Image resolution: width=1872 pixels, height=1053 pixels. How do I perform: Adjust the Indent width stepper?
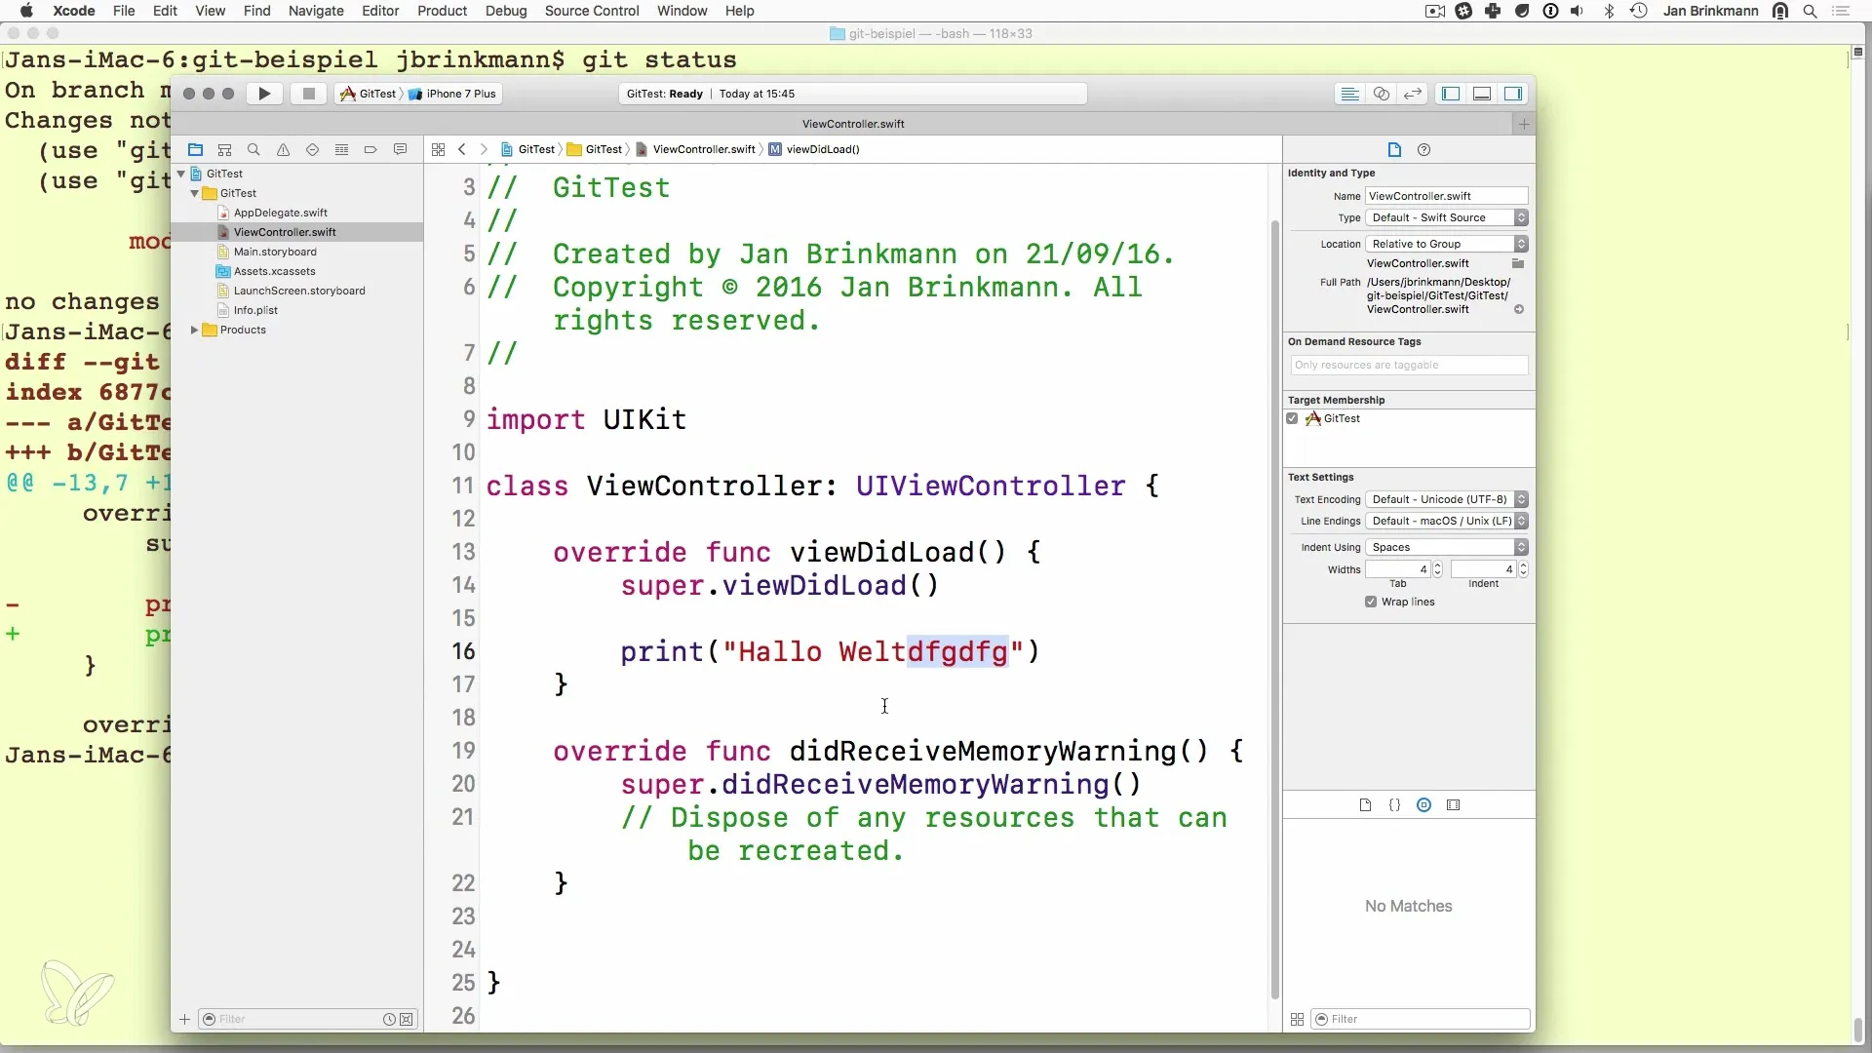[1523, 569]
